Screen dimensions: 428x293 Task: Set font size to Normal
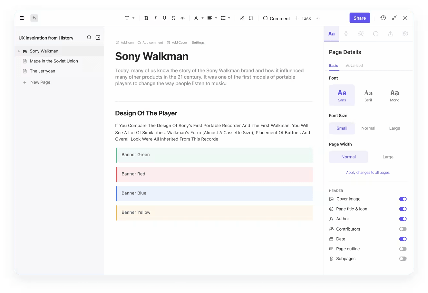pos(368,128)
